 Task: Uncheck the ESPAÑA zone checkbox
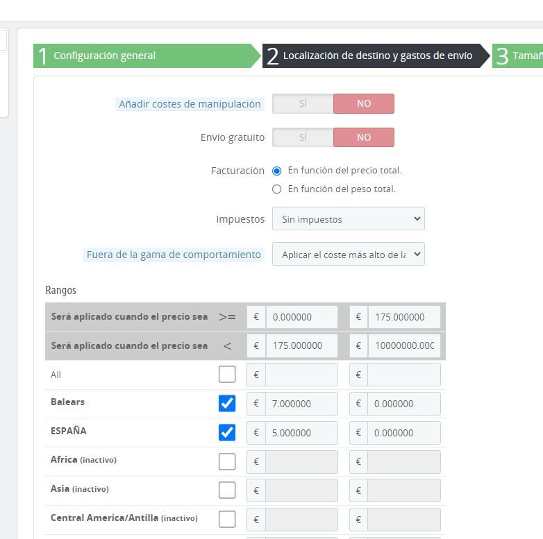[x=227, y=432]
